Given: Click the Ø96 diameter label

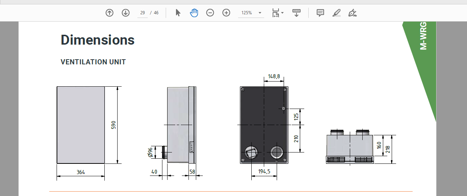Looking at the screenshot, I should pyautogui.click(x=150, y=152).
